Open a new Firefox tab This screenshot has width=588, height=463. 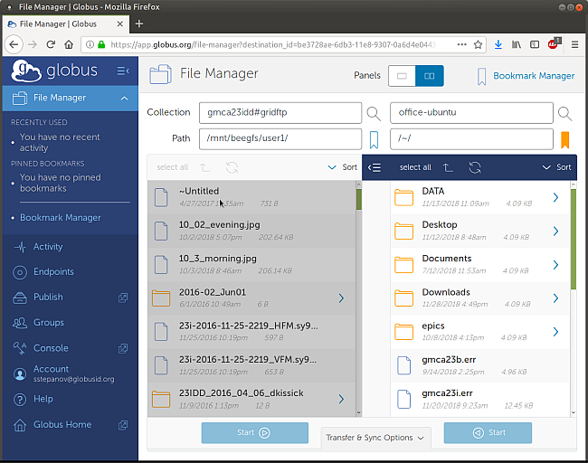tap(139, 24)
